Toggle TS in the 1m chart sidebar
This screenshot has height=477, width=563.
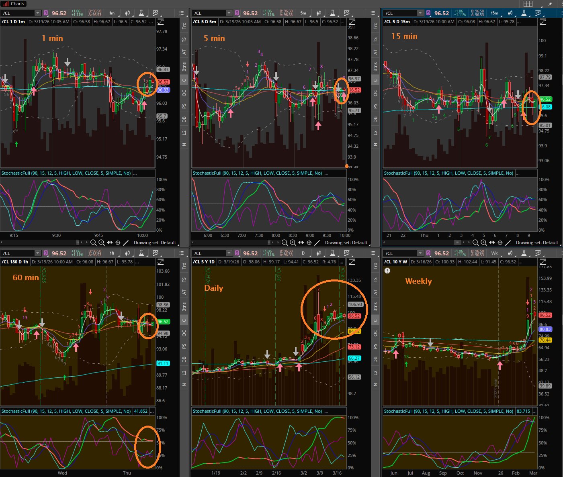[184, 40]
